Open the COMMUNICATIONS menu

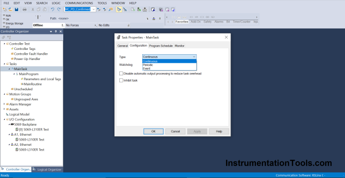[79, 3]
